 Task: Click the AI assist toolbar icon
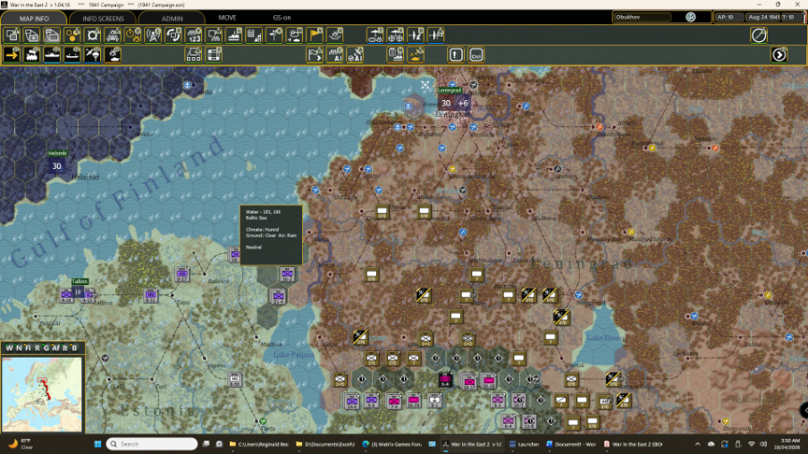coord(335,54)
